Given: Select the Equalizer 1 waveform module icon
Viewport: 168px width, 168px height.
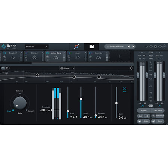Looking at the screenshot, I should point(13,57).
